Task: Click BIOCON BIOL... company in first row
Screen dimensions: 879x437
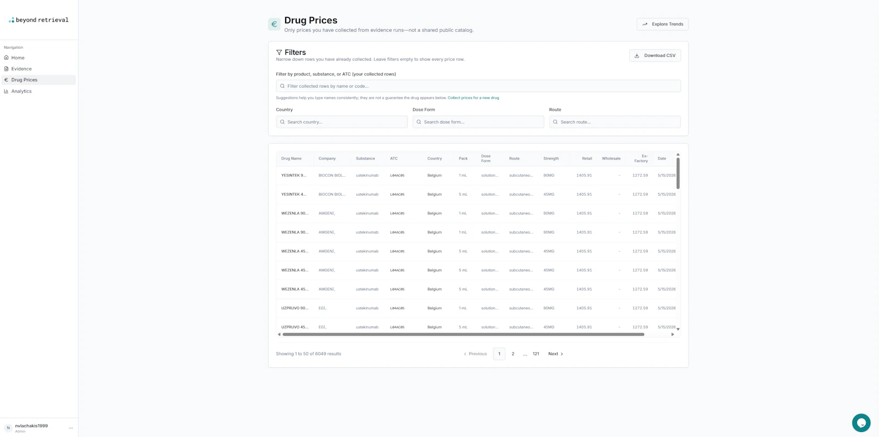Action: (332, 175)
